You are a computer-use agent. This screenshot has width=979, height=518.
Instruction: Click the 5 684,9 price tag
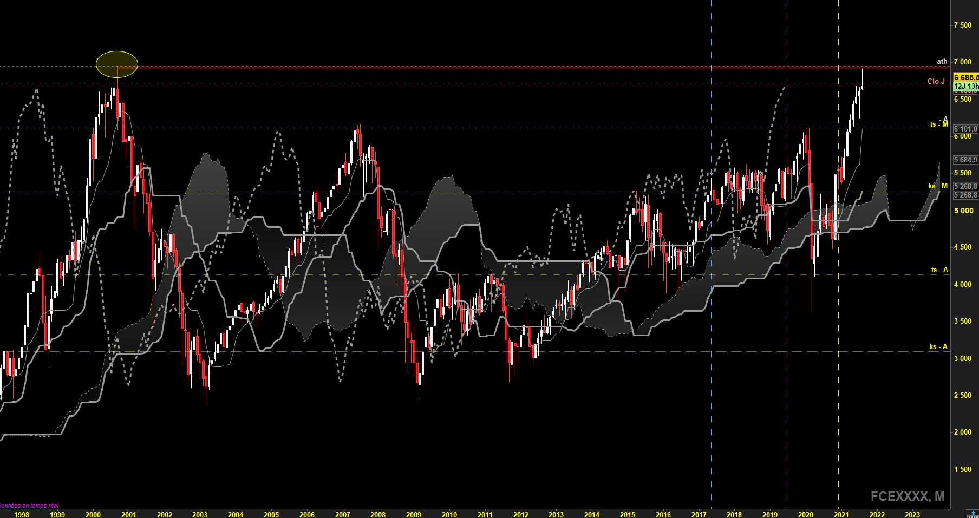tap(965, 160)
